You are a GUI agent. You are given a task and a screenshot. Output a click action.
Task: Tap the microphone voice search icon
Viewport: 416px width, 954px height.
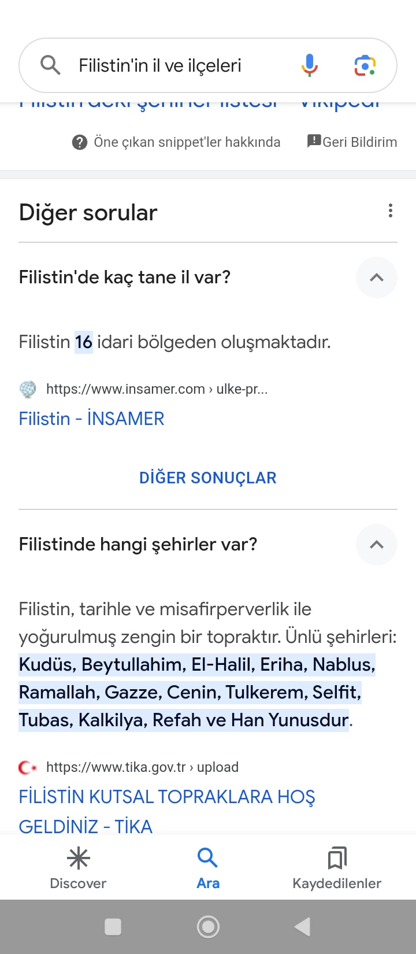click(310, 65)
